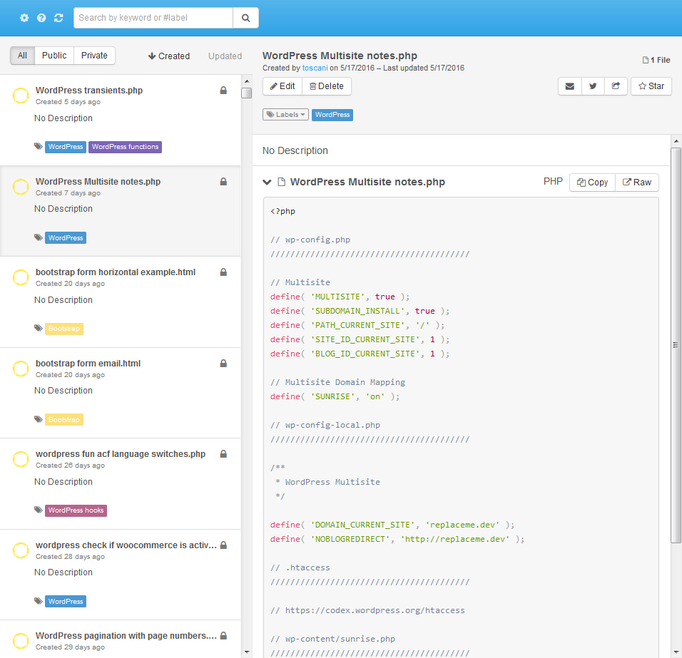Image resolution: width=682 pixels, height=658 pixels.
Task: Click tag icon under WordPress transients.php
Action: tap(39, 146)
